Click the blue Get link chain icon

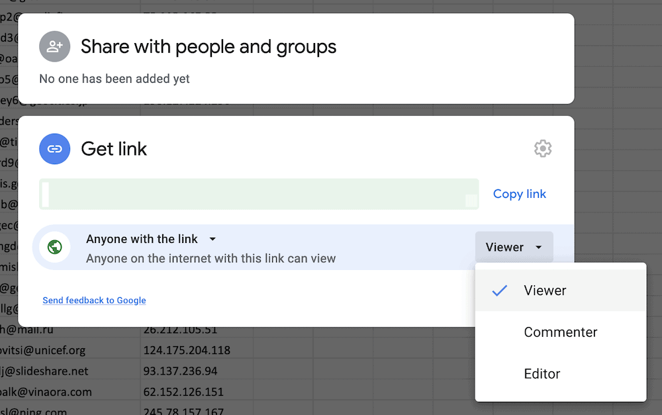[x=55, y=149]
